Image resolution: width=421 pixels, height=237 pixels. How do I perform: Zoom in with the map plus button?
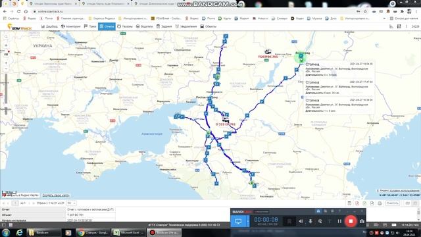(6, 63)
